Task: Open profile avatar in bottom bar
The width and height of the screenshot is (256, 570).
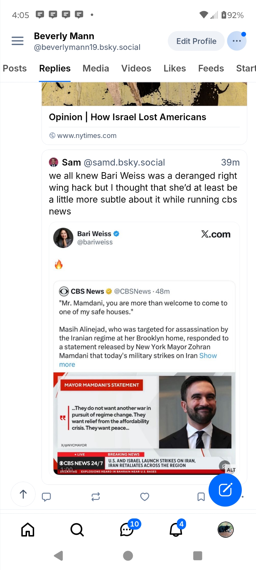Action: click(226, 530)
